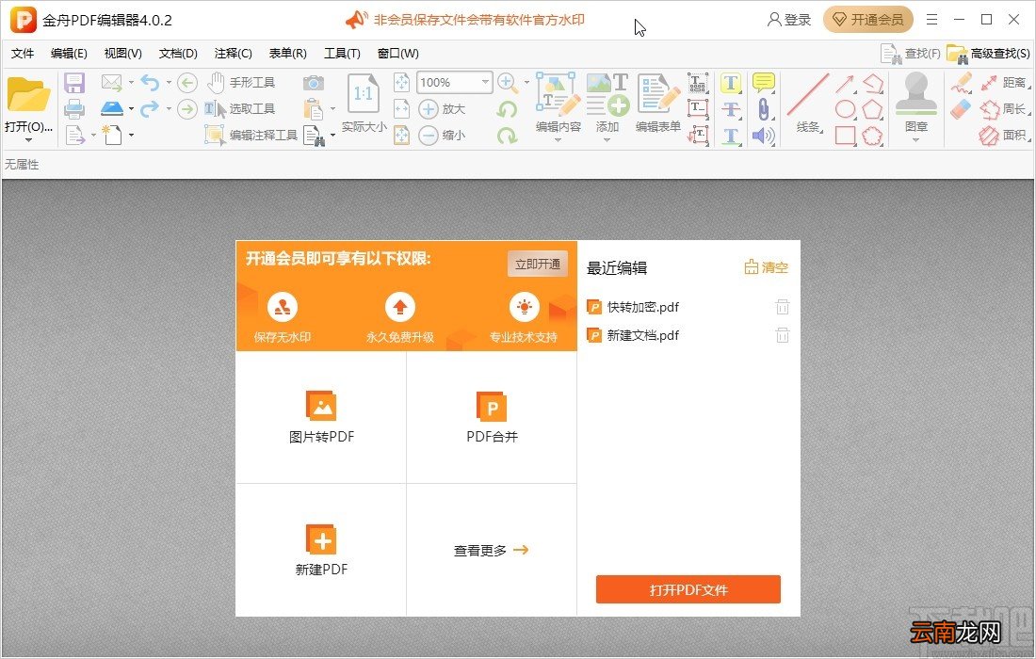Select the cloud shape tool
Screen dimensions: 1036x659
coord(872,136)
